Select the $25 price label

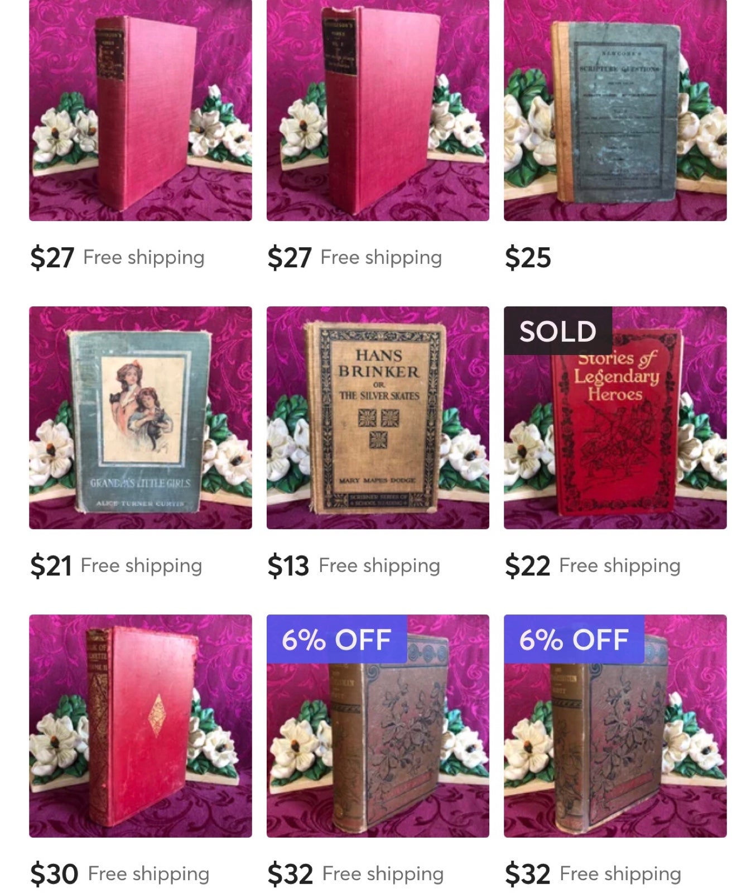pyautogui.click(x=528, y=258)
